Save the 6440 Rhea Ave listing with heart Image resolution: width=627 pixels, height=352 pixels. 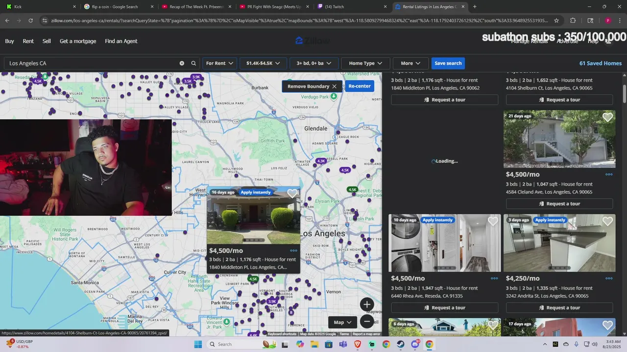tap(493, 221)
